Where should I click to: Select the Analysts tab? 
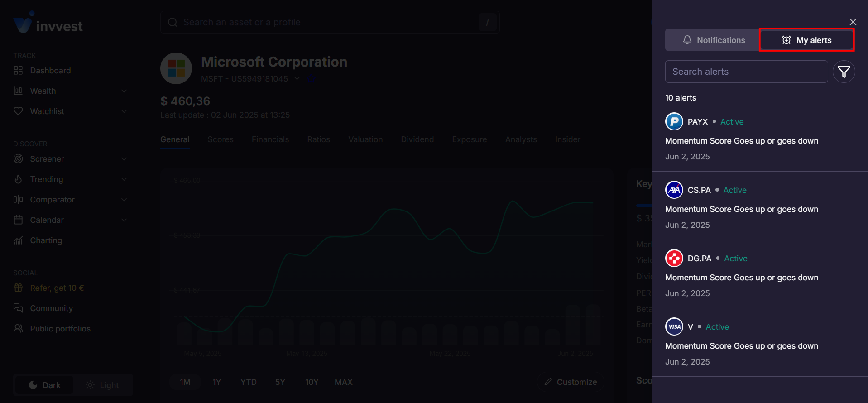(521, 139)
